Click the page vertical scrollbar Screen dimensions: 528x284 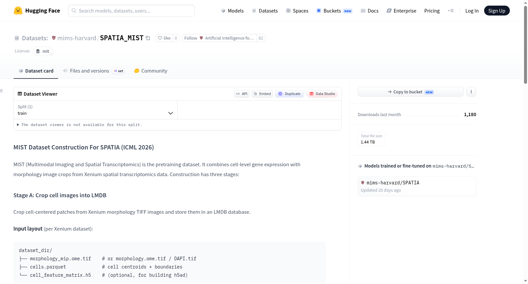click(525, 45)
